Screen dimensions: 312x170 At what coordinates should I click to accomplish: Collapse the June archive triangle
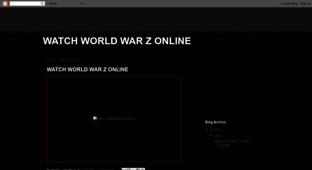click(211, 135)
